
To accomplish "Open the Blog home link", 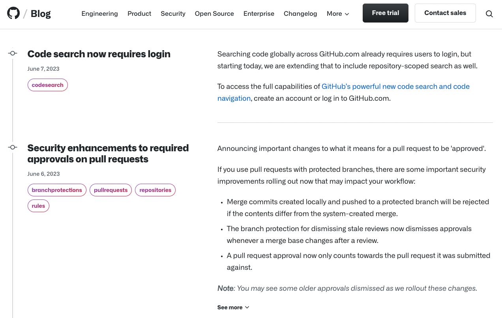I will [x=41, y=14].
